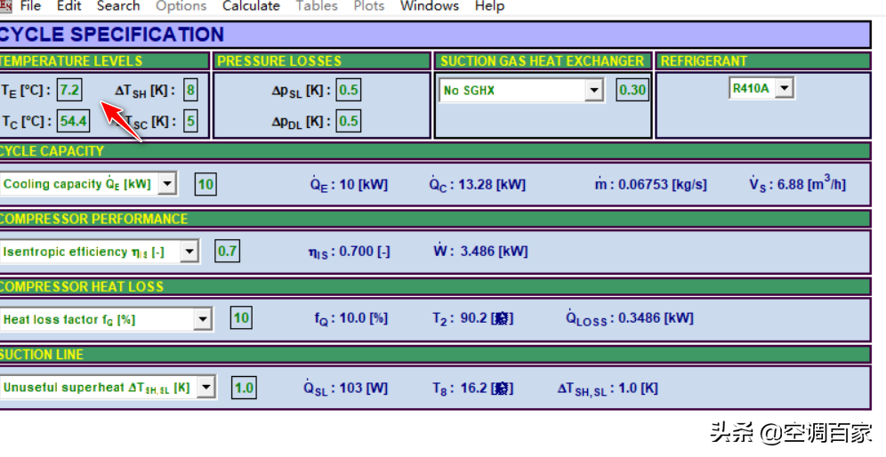Expand the Isentropic efficiency dropdown arrow

pos(189,252)
